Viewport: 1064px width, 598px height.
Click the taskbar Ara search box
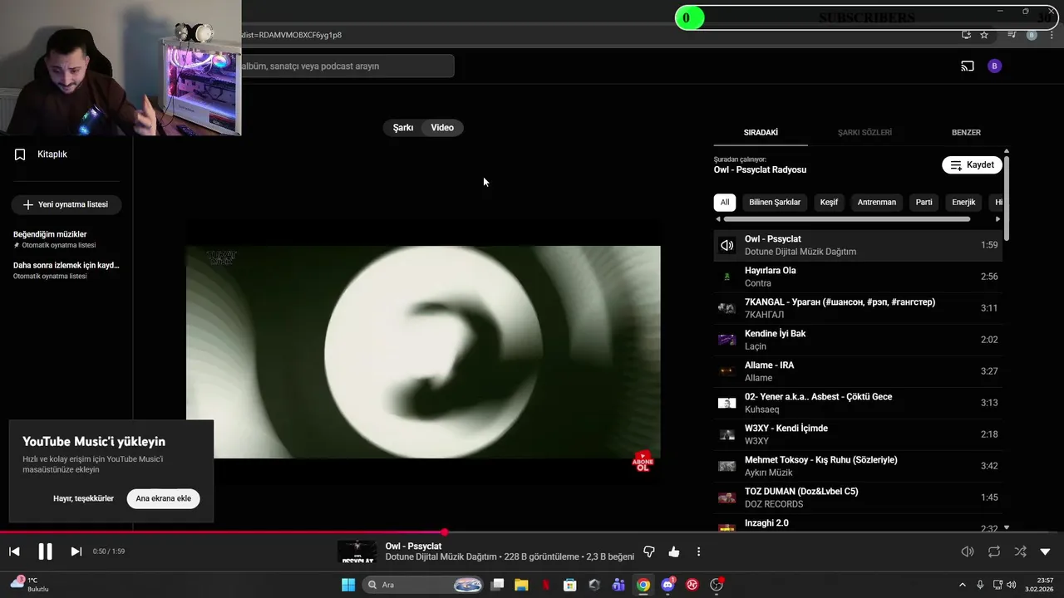point(423,585)
